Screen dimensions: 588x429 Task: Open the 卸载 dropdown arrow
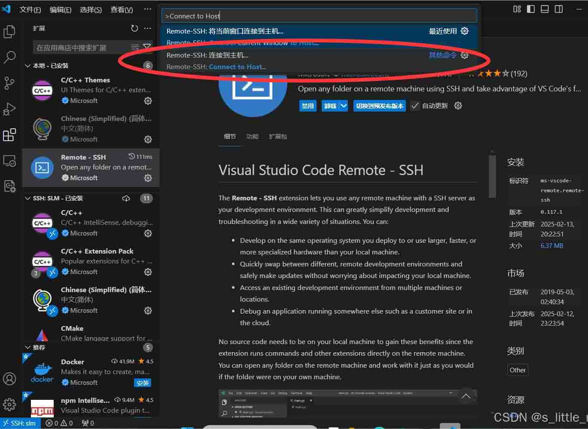point(344,106)
